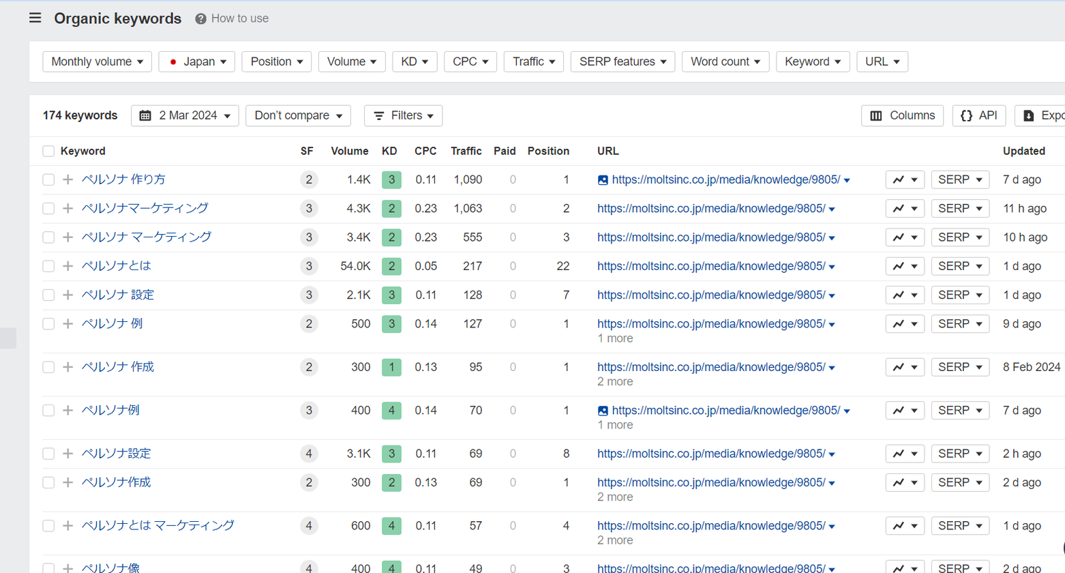Open the Word count filter menu
This screenshot has width=1065, height=573.
[x=725, y=61]
